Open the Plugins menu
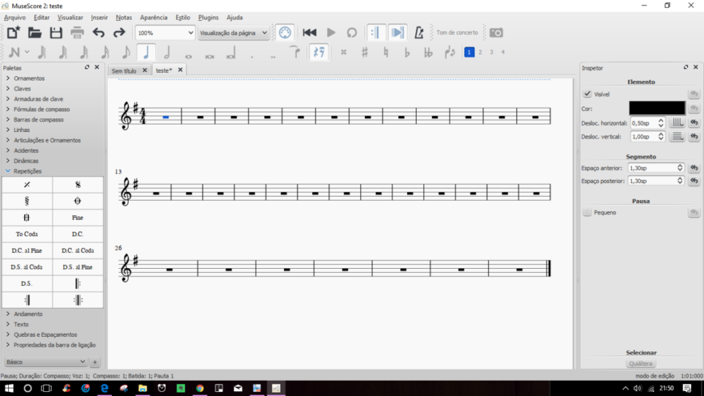The image size is (704, 396). pos(208,17)
